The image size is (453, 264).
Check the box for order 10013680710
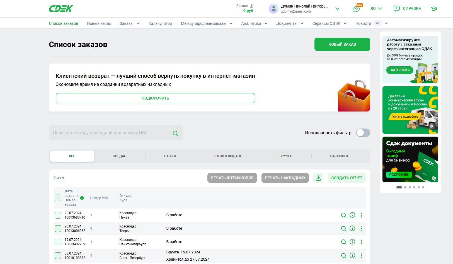click(58, 215)
